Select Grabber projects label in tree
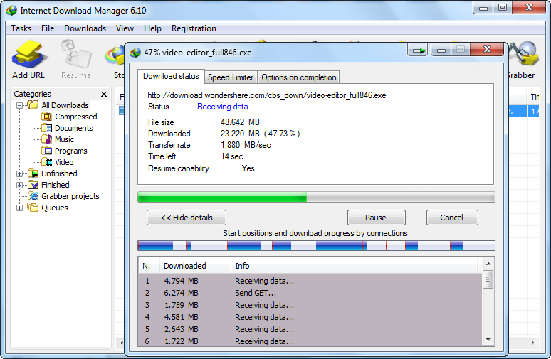This screenshot has height=359, width=551. [x=70, y=196]
